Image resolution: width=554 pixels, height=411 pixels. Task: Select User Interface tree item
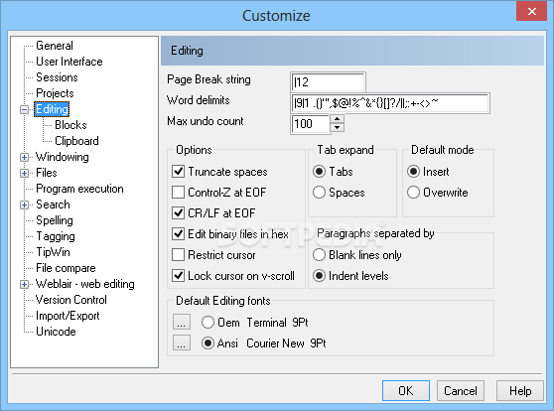[69, 62]
